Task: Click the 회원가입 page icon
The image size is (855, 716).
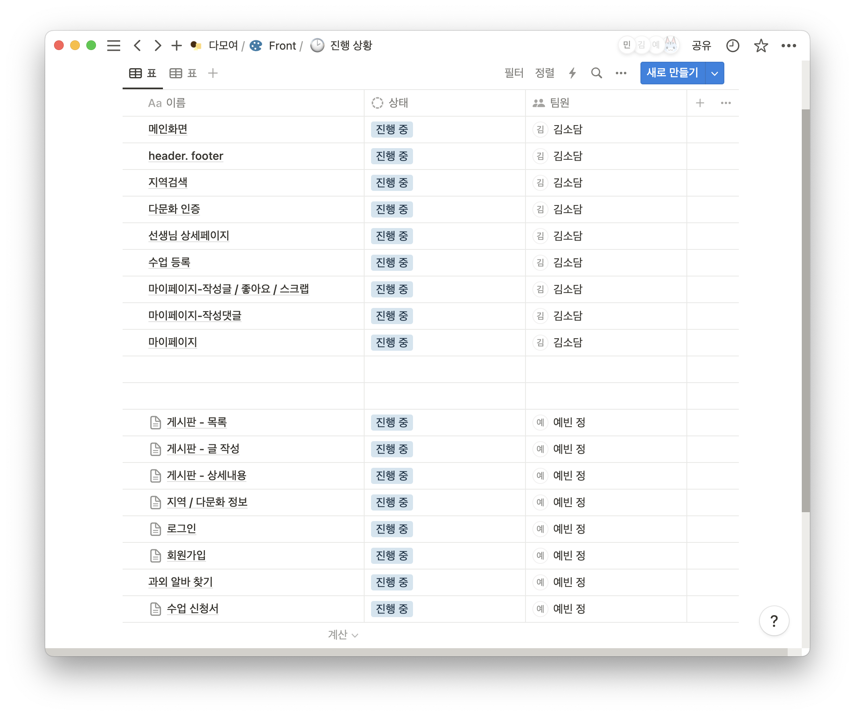Action: (x=156, y=556)
